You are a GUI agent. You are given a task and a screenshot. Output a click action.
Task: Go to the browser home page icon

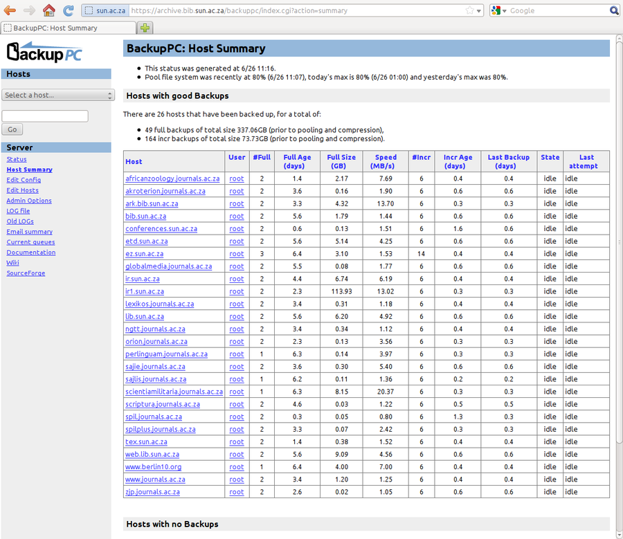(x=49, y=10)
